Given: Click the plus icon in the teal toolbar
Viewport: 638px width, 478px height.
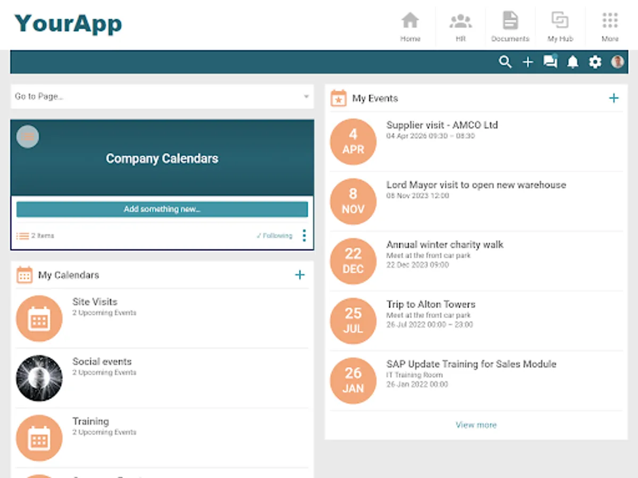Looking at the screenshot, I should (527, 62).
